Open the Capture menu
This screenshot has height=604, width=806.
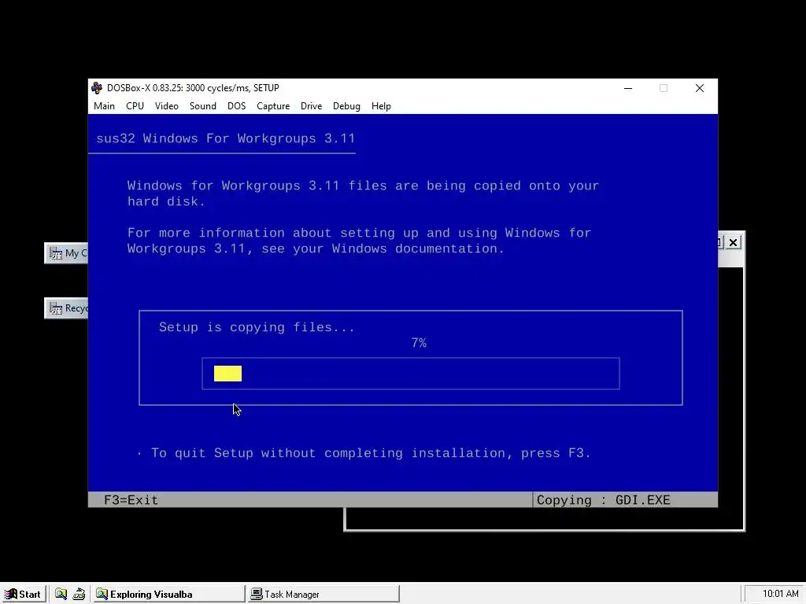(273, 106)
